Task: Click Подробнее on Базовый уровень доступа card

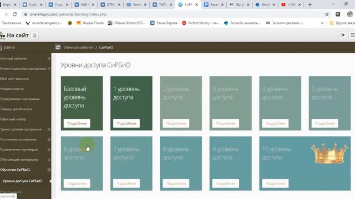Action: click(77, 123)
